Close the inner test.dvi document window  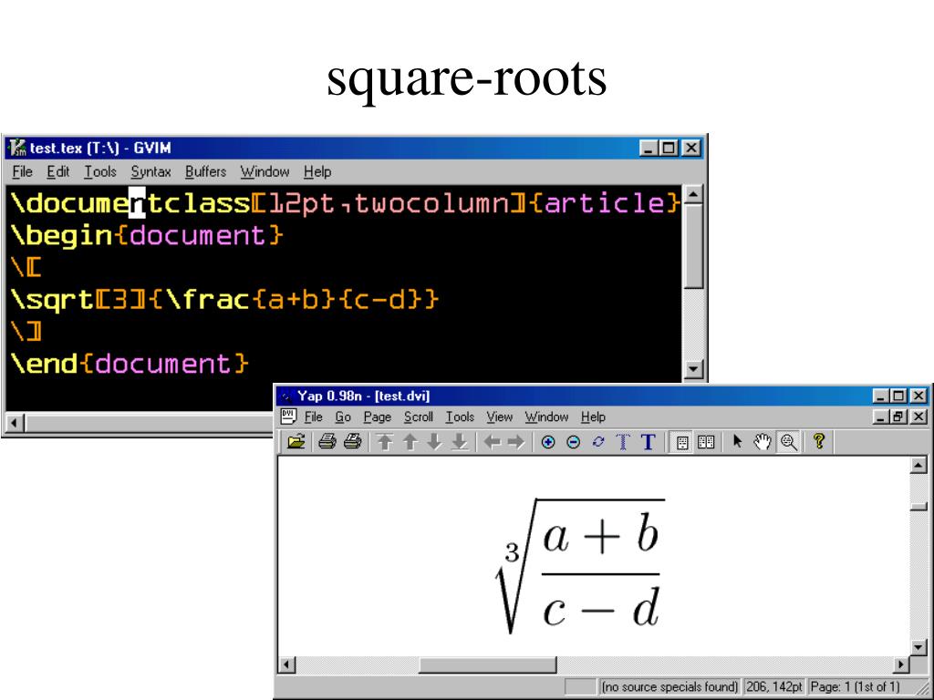tap(919, 417)
